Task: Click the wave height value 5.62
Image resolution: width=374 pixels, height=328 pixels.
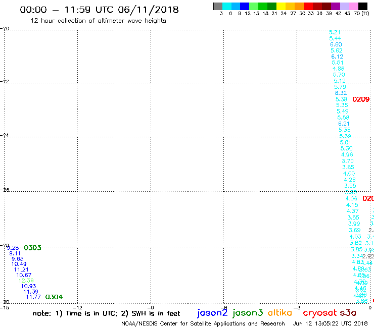Action: coord(336,50)
